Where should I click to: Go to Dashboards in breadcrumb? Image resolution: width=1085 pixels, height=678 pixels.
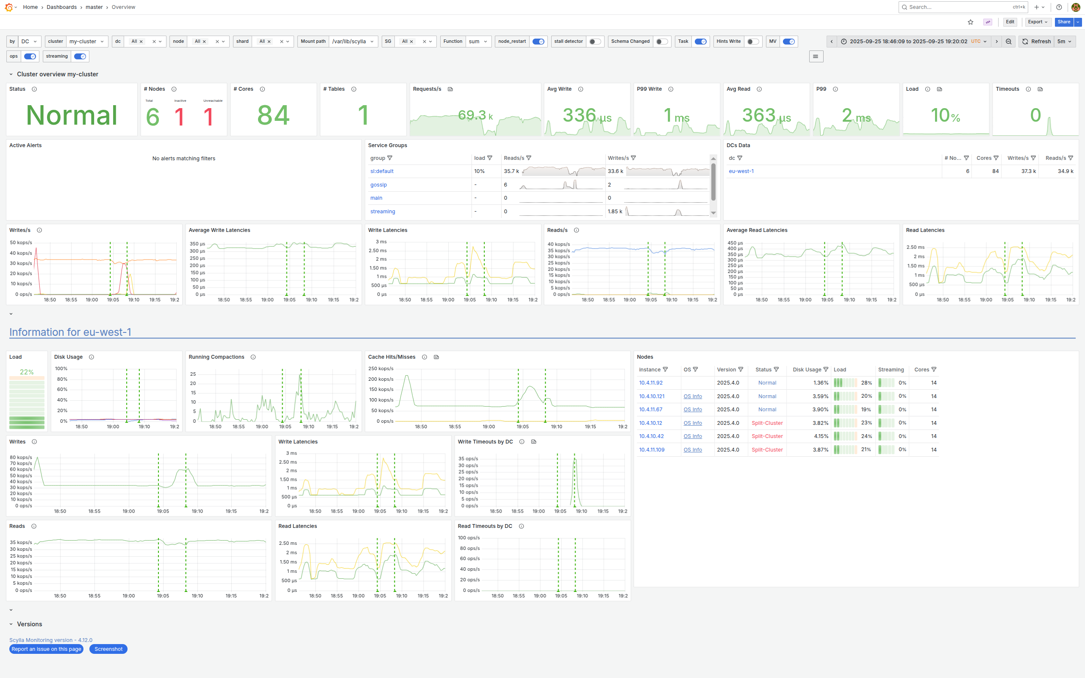tap(61, 7)
